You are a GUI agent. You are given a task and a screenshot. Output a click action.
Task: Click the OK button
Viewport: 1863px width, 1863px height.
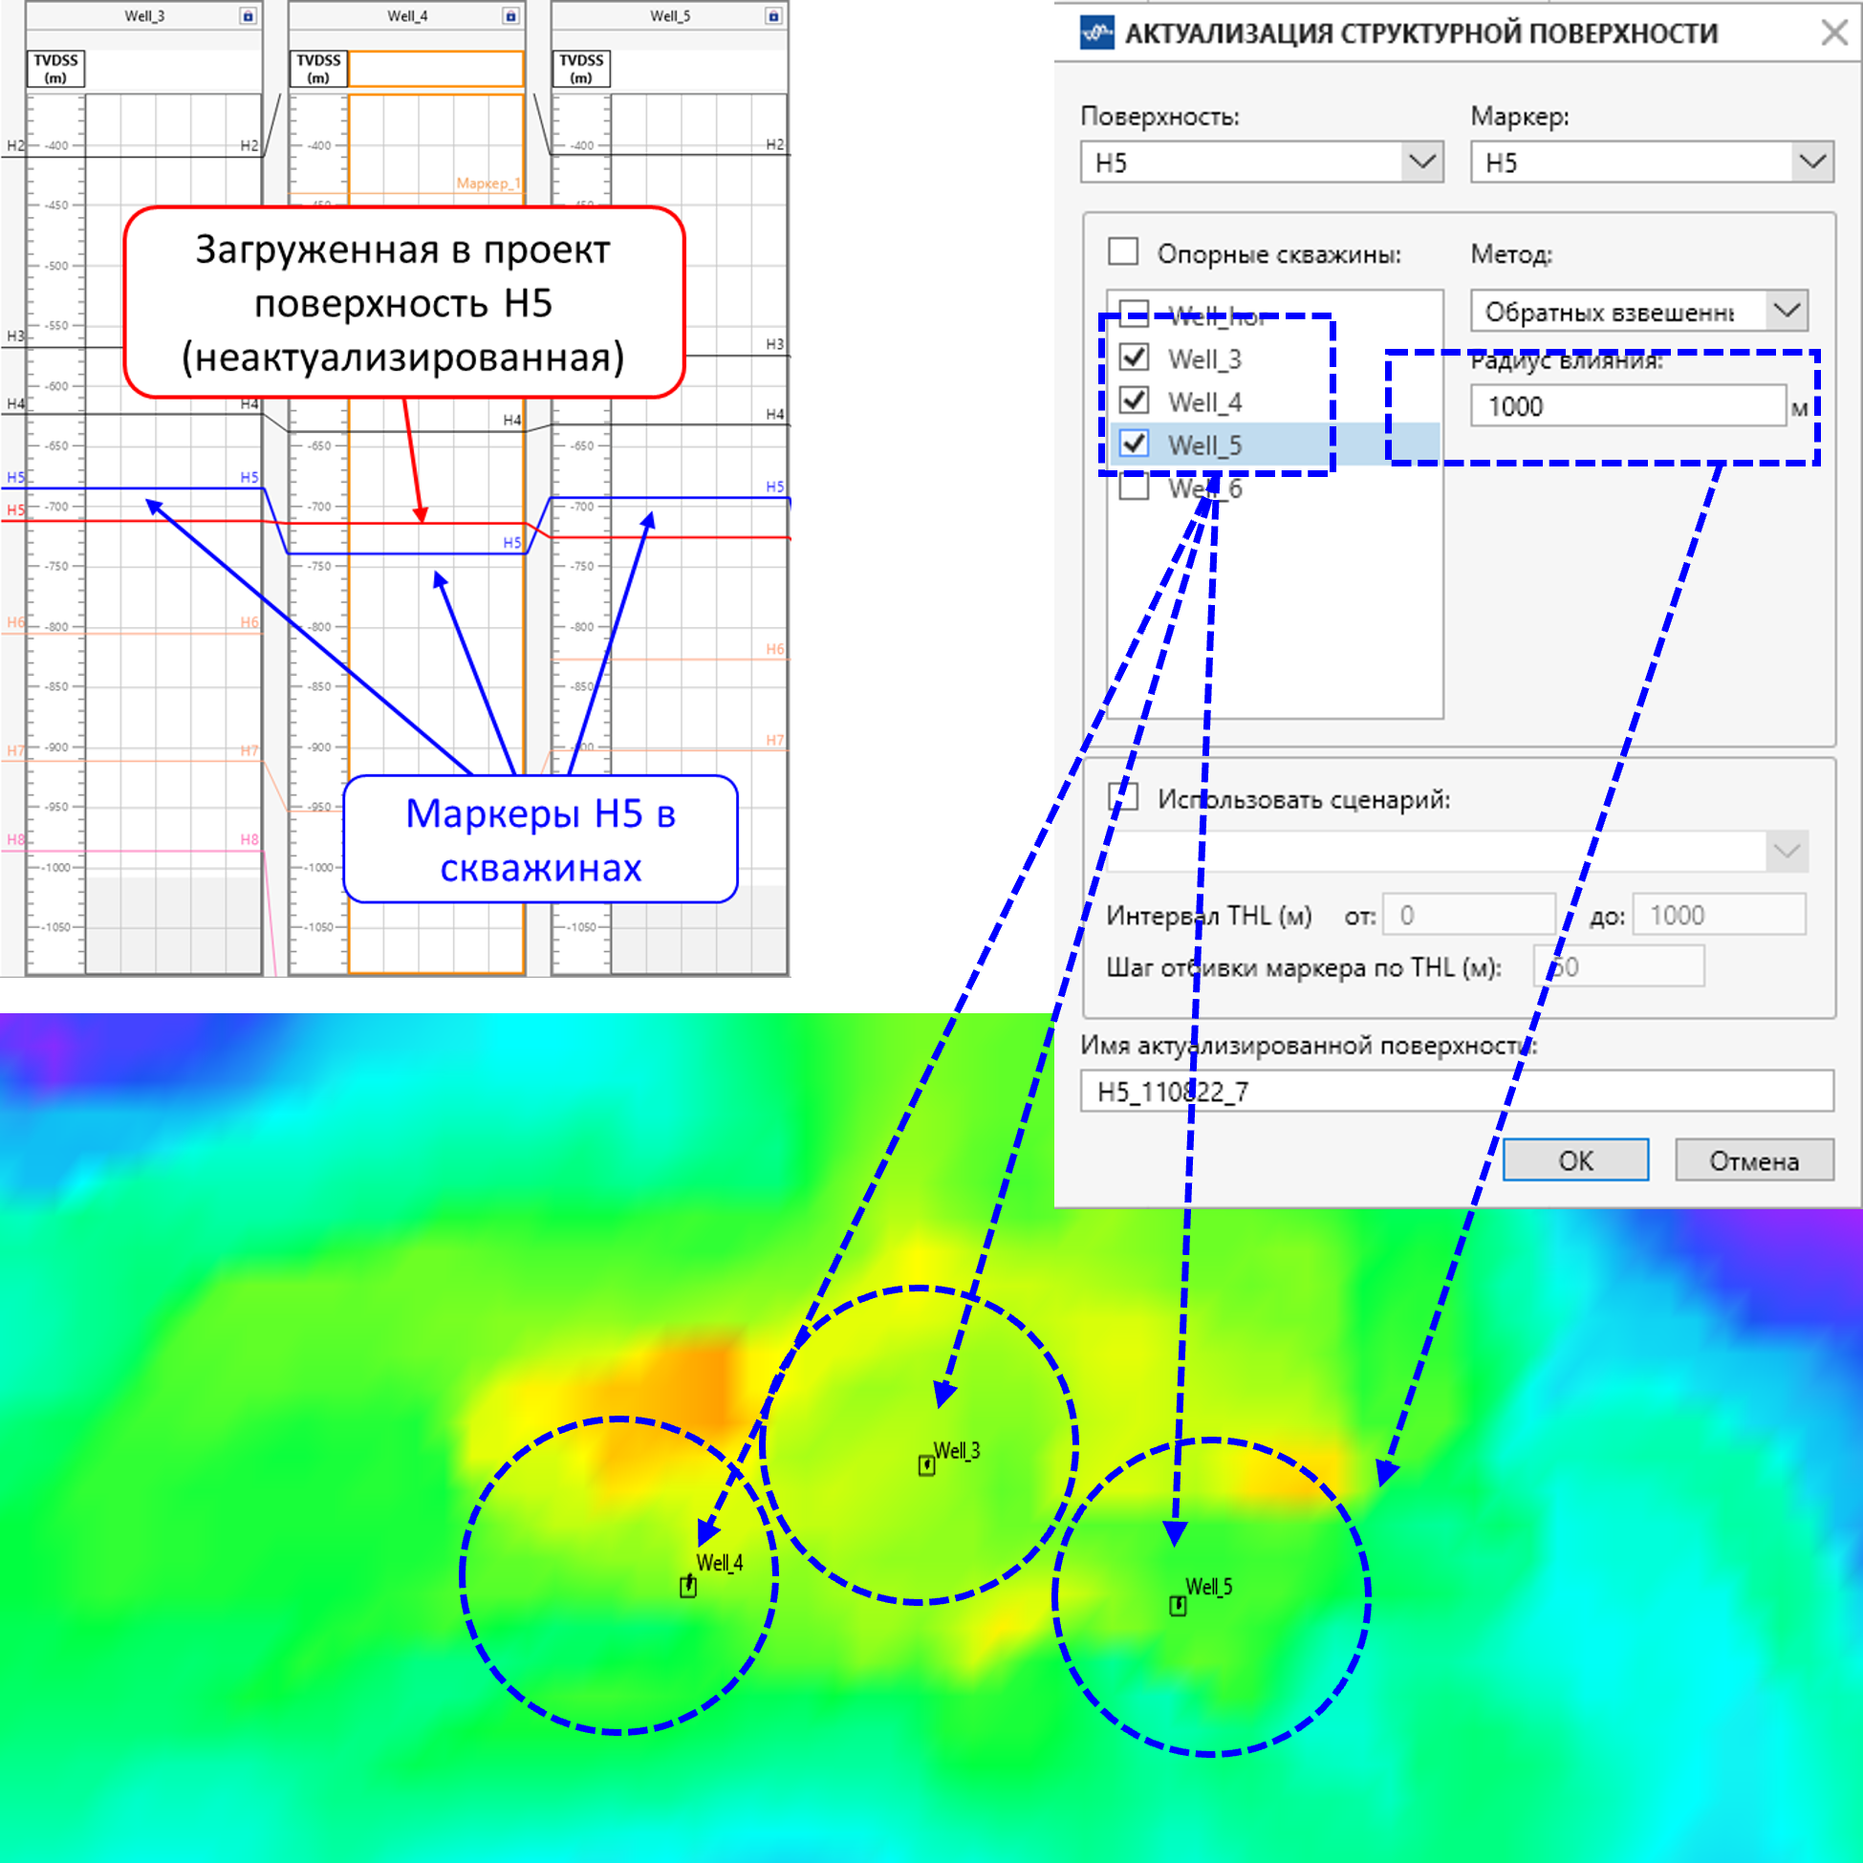coord(1575,1160)
